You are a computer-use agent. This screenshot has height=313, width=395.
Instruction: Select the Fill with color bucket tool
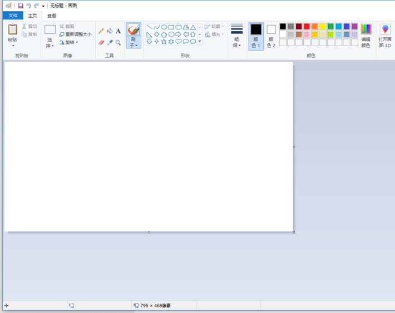[x=110, y=31]
